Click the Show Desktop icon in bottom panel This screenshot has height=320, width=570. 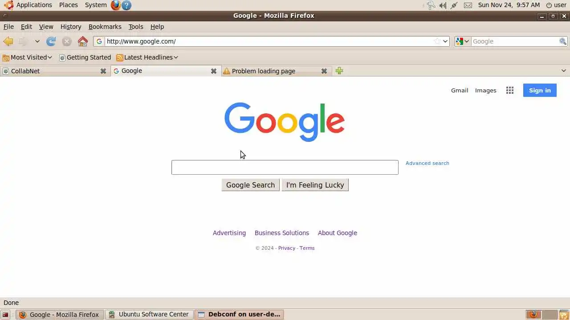pos(5,315)
